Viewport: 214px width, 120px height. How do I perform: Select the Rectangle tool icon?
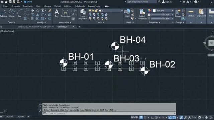[25, 10]
